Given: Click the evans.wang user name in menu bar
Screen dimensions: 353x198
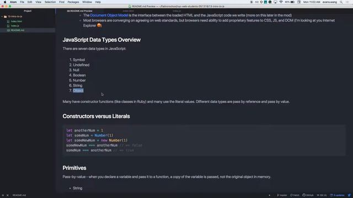Looking at the screenshot, I should pyautogui.click(x=330, y=2).
